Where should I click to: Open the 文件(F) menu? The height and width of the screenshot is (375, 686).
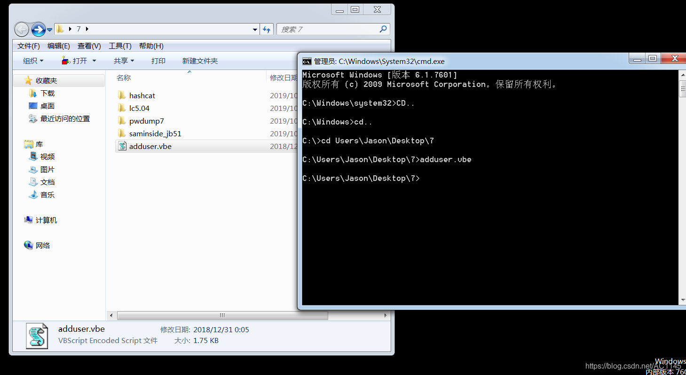29,46
